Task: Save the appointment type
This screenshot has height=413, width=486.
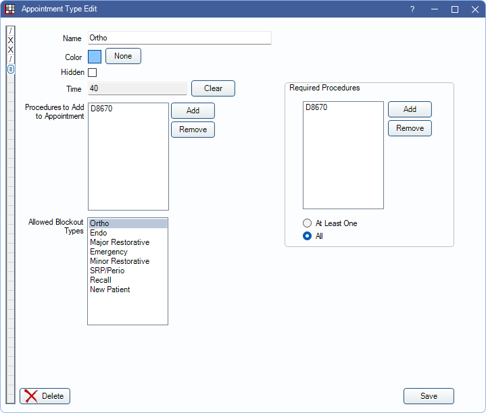Action: (429, 396)
